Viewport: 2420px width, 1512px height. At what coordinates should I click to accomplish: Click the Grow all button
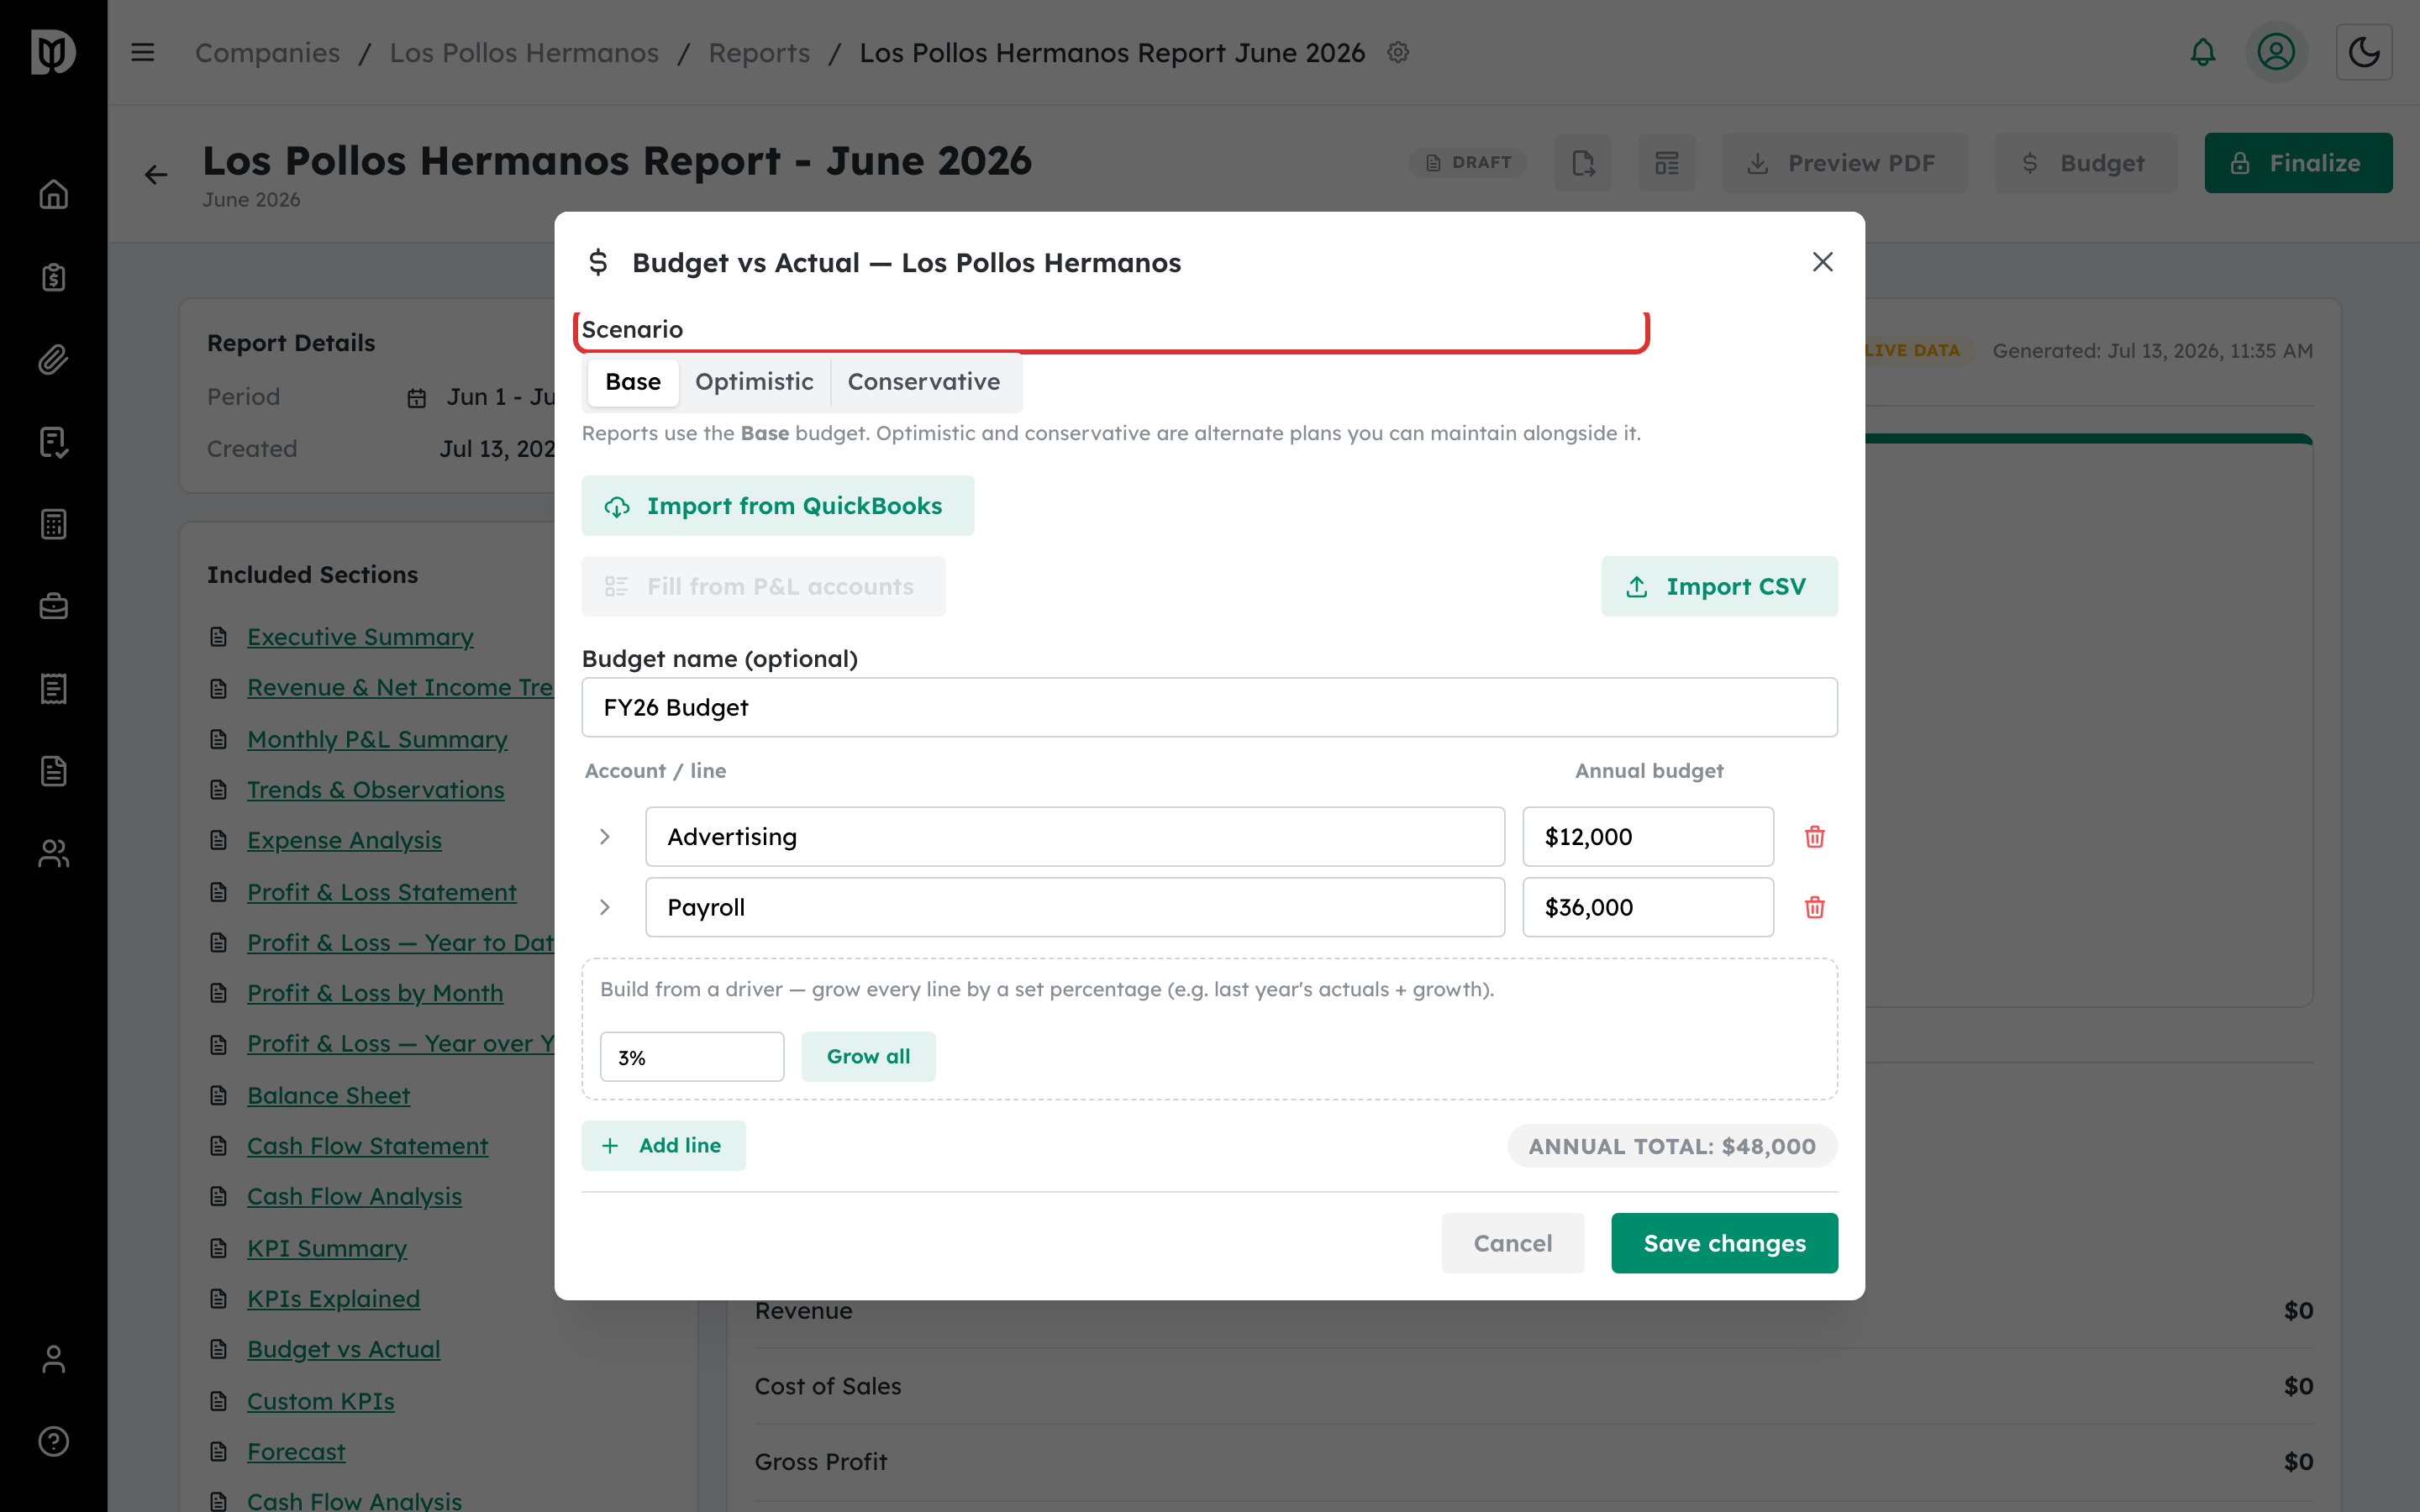(868, 1057)
